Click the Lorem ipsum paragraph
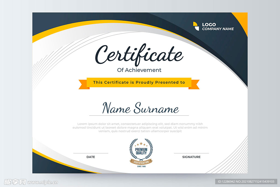This screenshot has height=187, width=280. 140,128
